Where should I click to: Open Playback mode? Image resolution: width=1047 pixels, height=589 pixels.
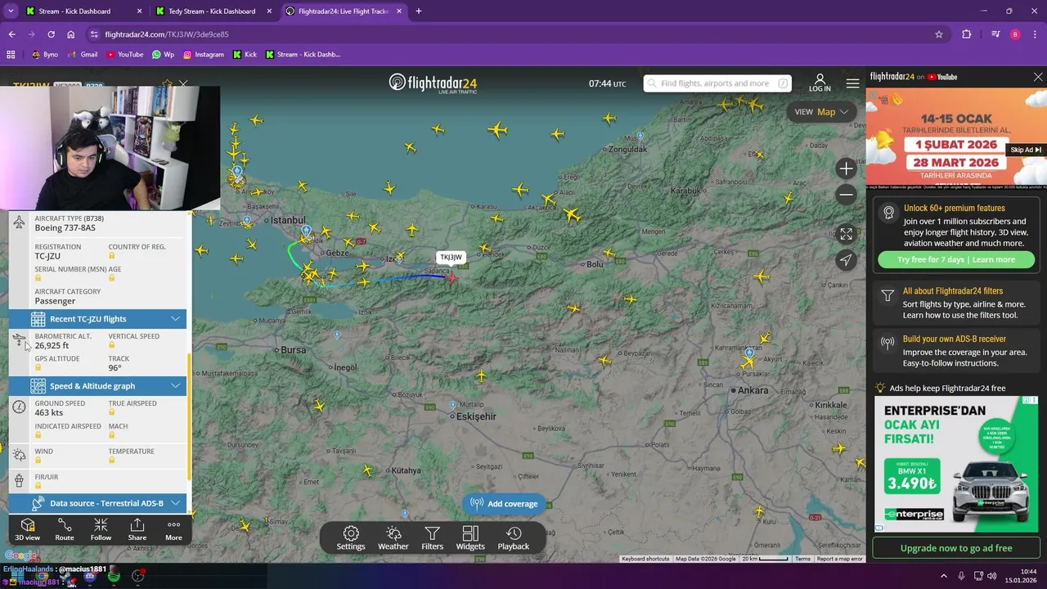point(514,538)
